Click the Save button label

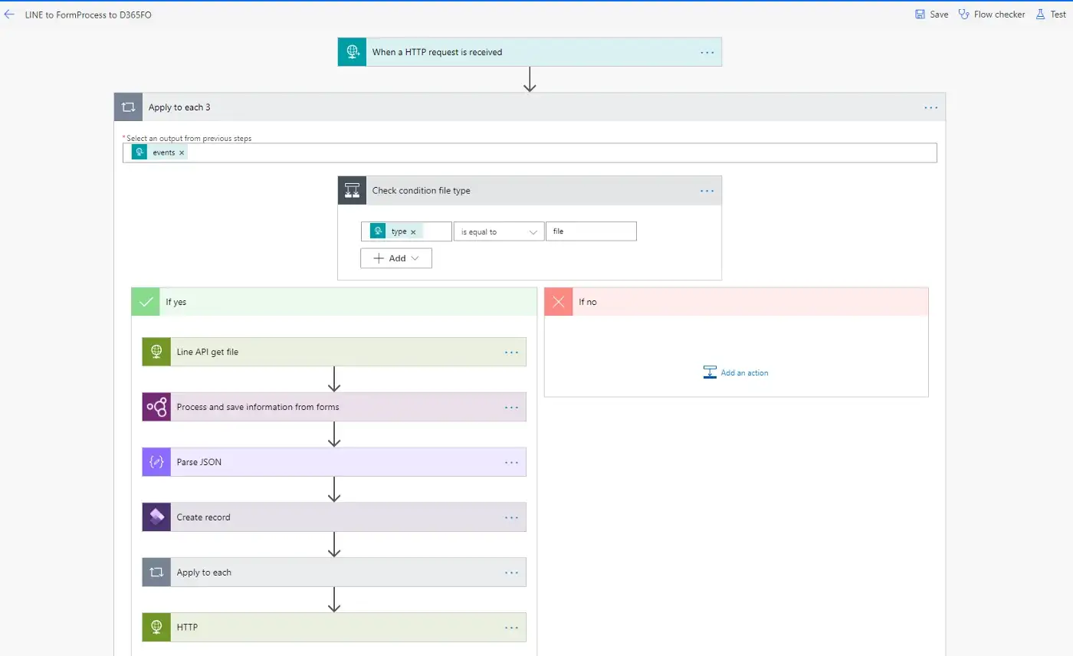(x=939, y=15)
